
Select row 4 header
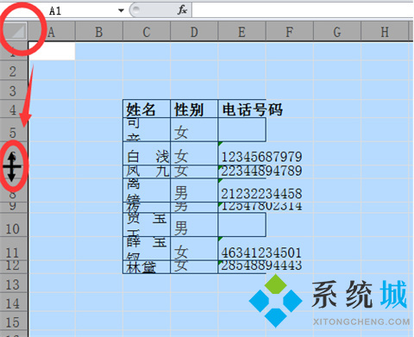(x=13, y=109)
